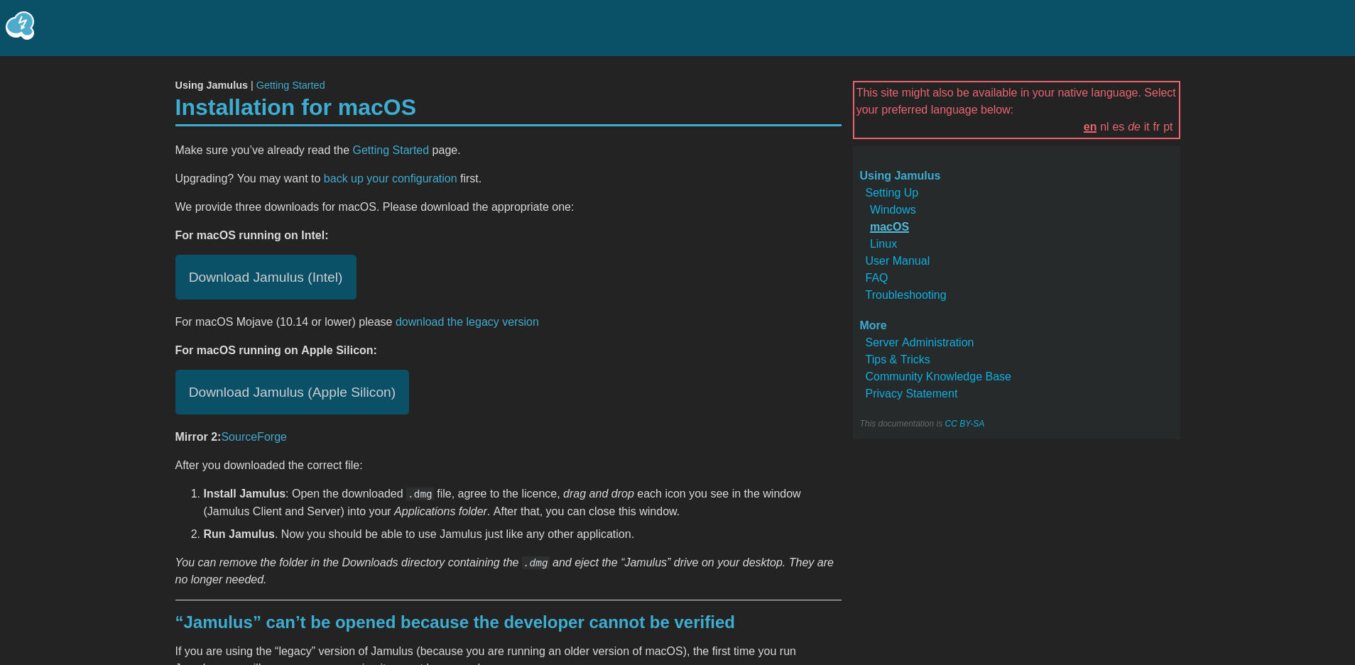Switch site language to it

coord(1146,127)
